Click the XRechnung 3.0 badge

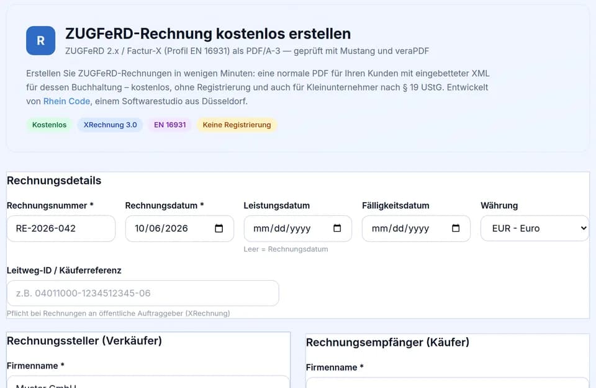pos(111,125)
